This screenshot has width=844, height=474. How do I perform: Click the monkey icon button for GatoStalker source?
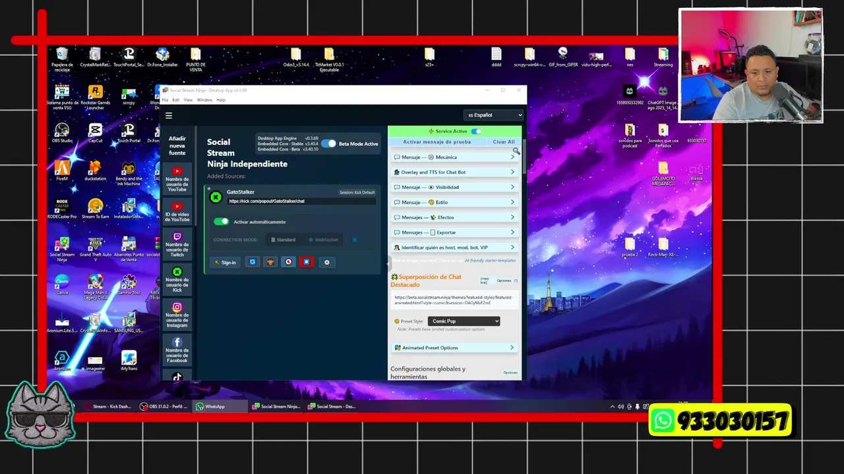pyautogui.click(x=270, y=262)
